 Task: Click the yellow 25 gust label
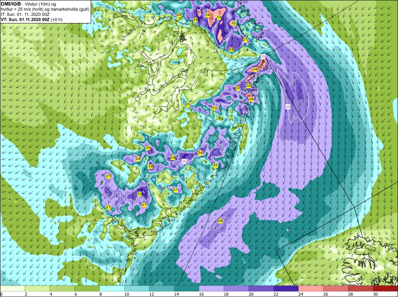click(x=188, y=104)
